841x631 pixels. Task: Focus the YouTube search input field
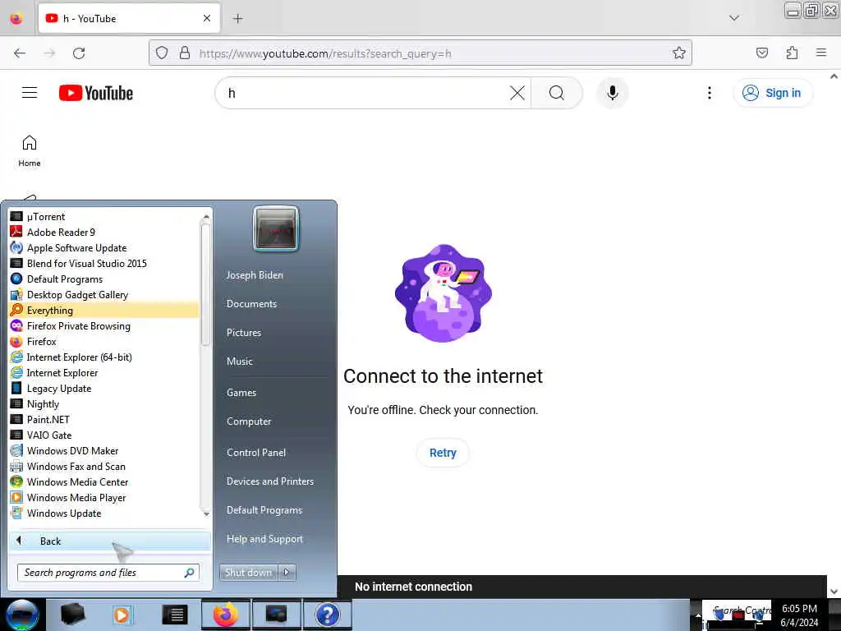[x=365, y=93]
